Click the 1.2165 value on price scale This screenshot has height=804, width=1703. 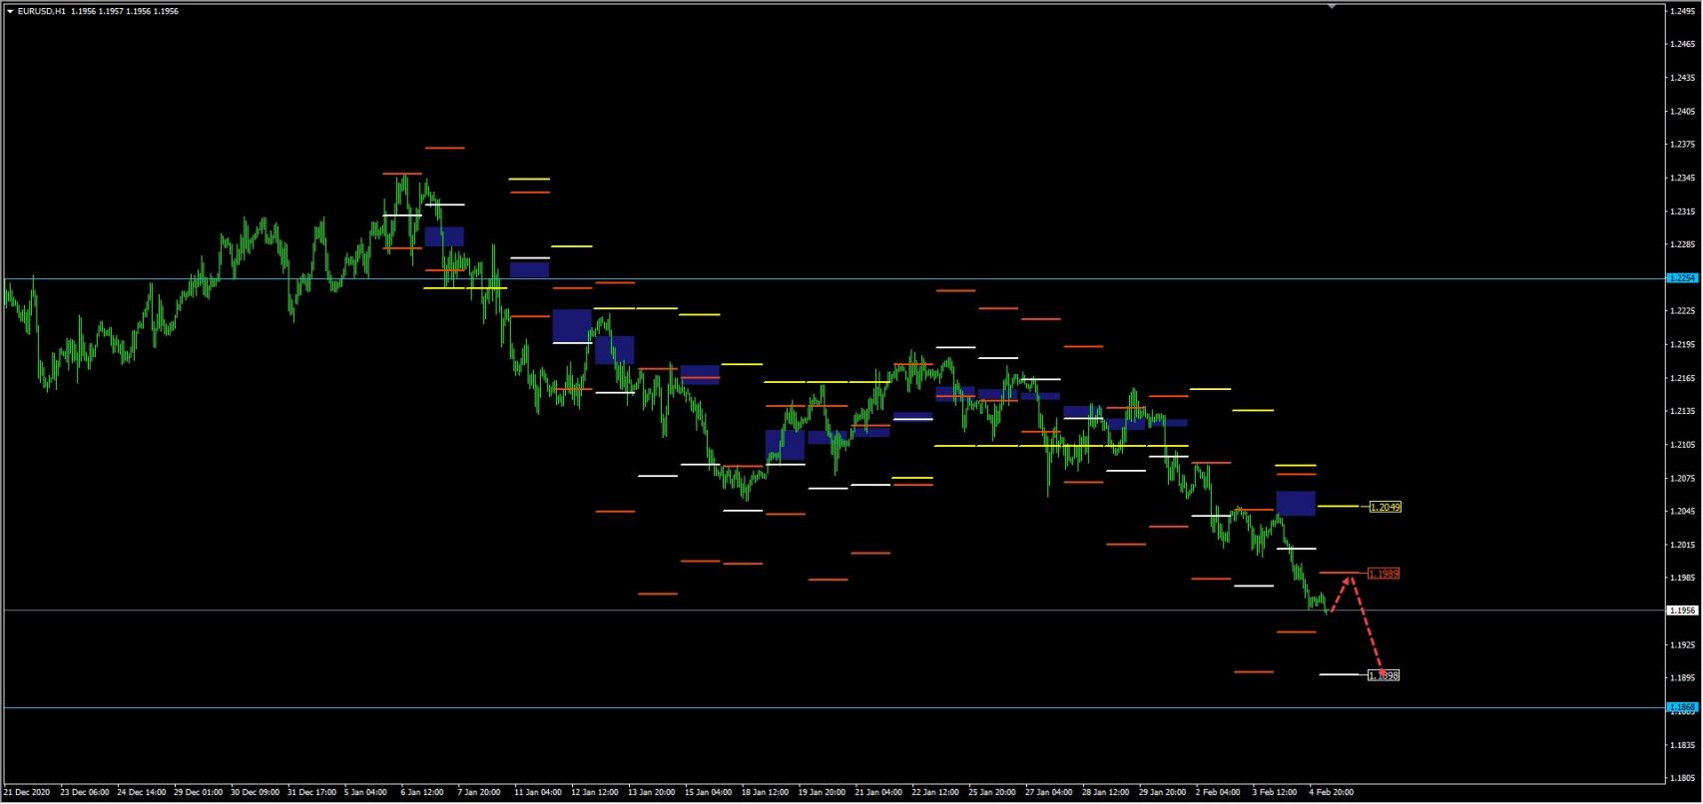(1683, 378)
